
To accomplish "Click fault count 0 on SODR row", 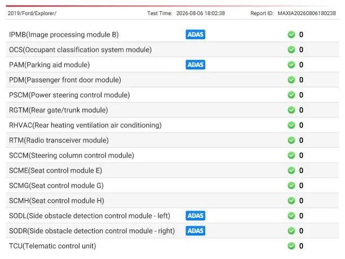I will coord(301,231).
